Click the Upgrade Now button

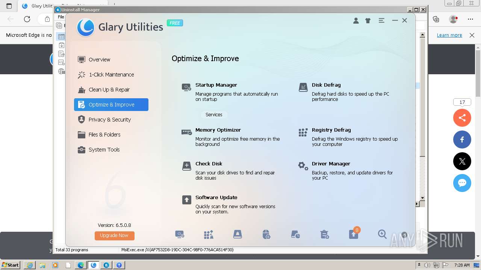point(114,235)
